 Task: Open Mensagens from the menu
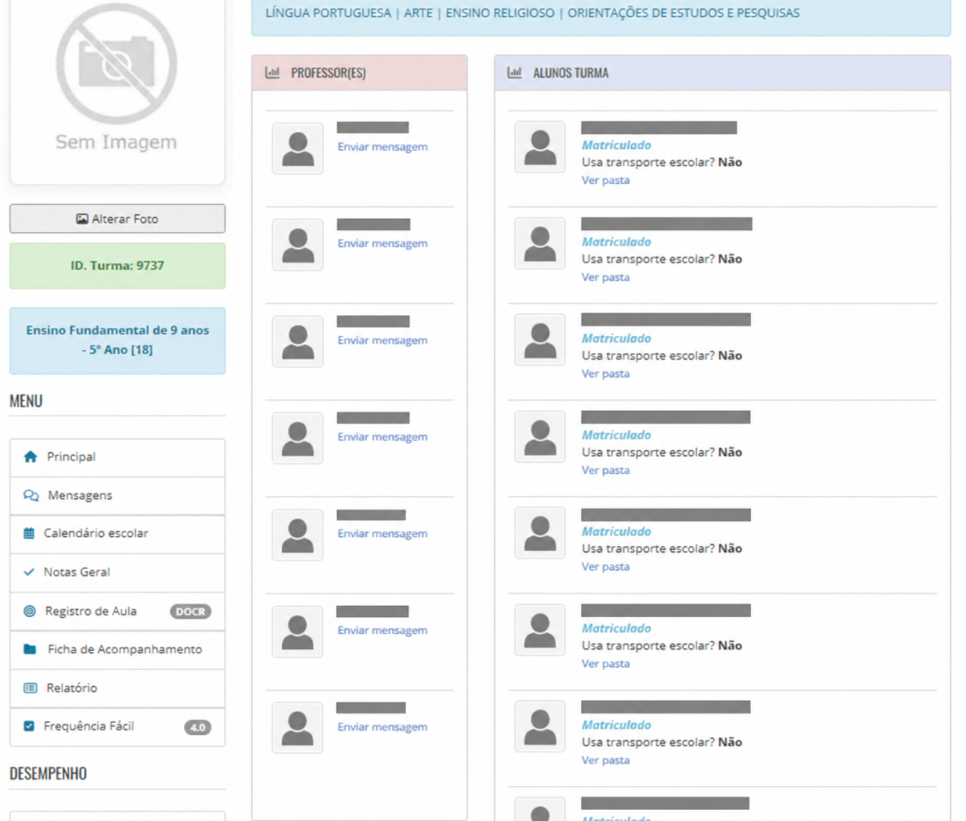click(117, 495)
